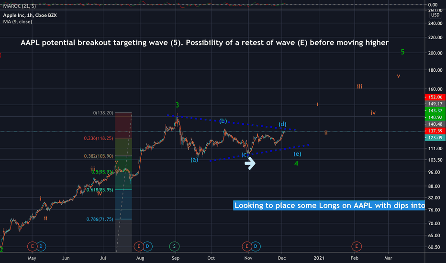Select the AAPL potential breakout text annotation

pos(204,43)
